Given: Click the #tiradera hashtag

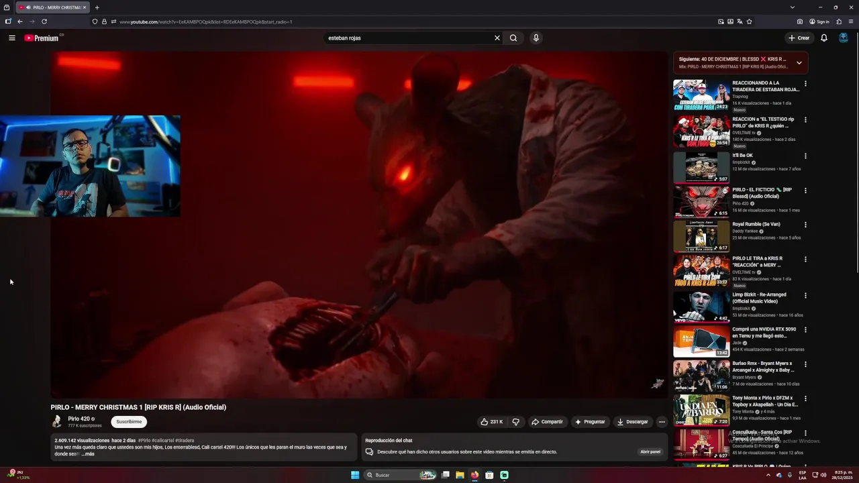Looking at the screenshot, I should click(185, 441).
